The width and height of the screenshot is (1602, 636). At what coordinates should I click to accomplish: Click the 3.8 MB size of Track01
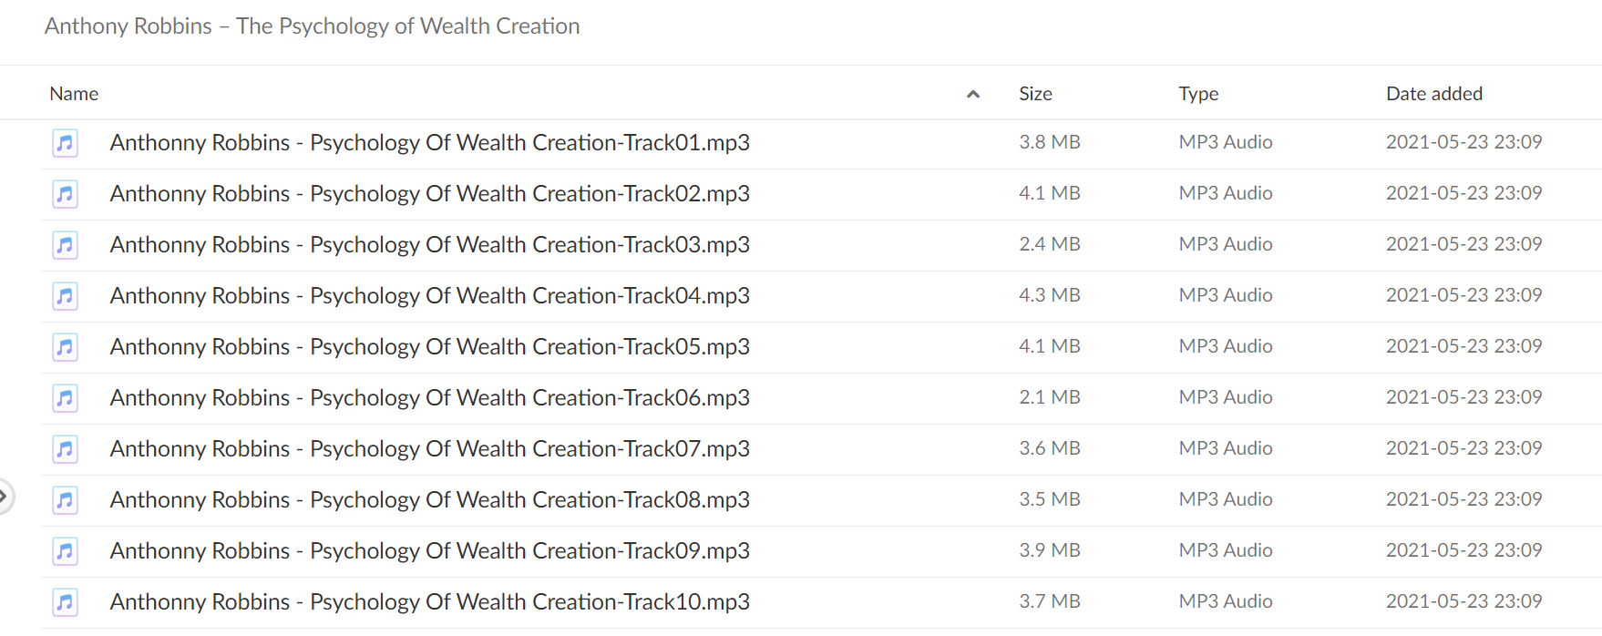coord(1050,142)
